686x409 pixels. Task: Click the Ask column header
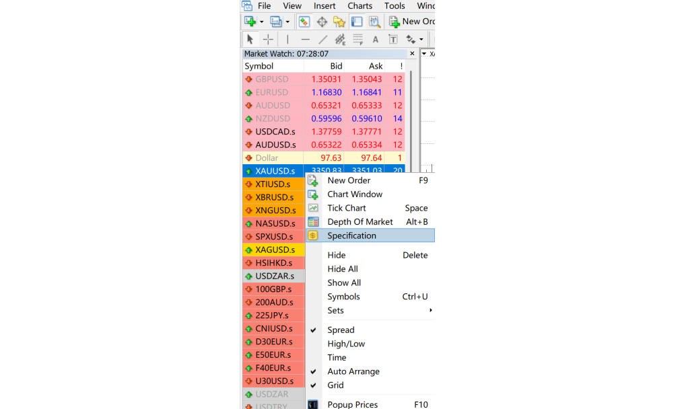tap(365, 66)
